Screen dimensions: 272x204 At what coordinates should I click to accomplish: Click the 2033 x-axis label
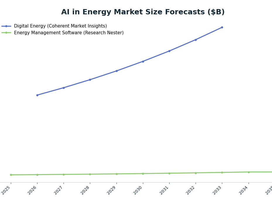(x=217, y=190)
